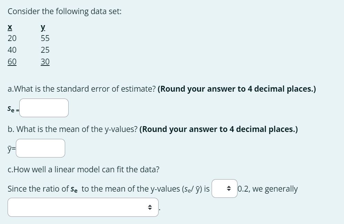Click the Se standard error input field
Screen dimensions: 344x224
click(x=44, y=108)
